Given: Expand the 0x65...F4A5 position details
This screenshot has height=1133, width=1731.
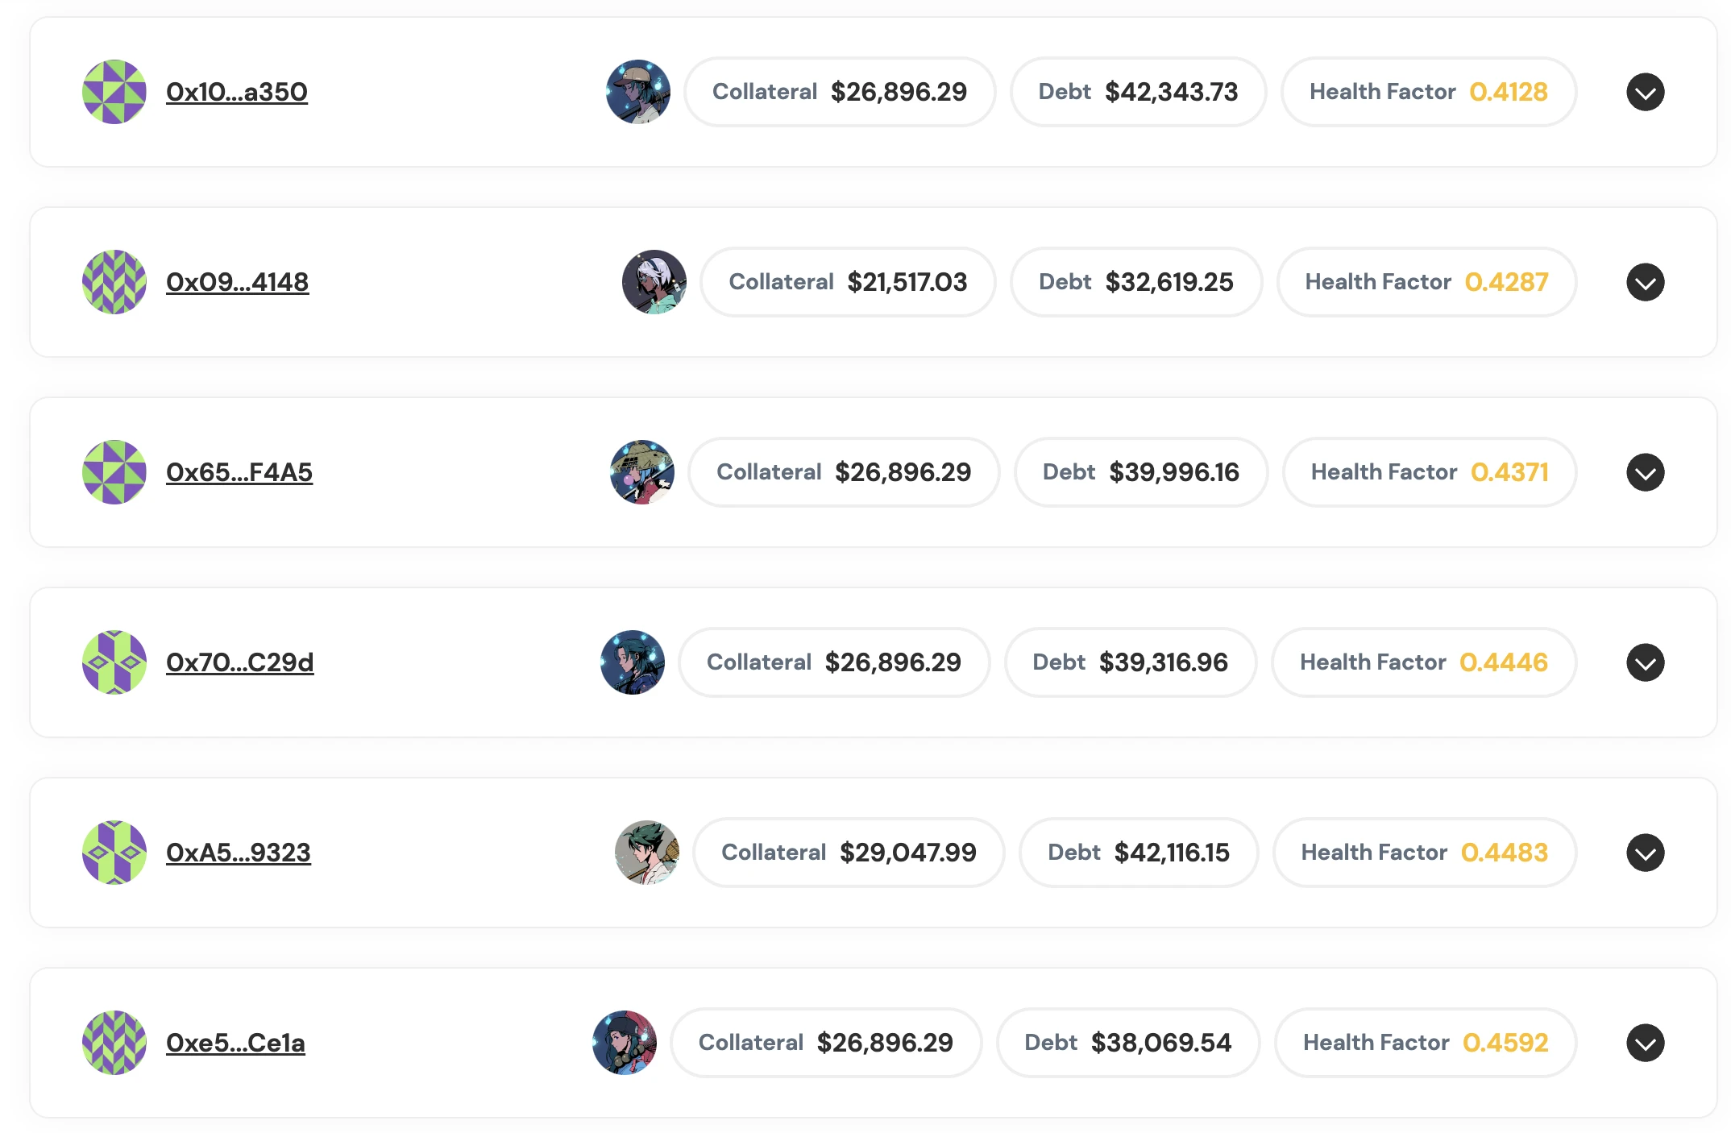Looking at the screenshot, I should coord(1645,471).
